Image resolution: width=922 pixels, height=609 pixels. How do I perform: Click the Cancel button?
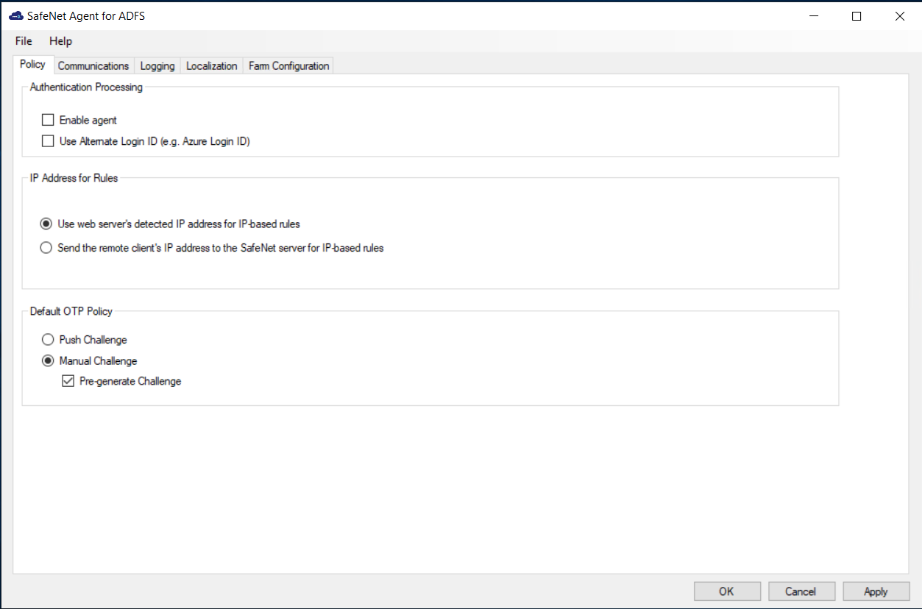point(801,591)
